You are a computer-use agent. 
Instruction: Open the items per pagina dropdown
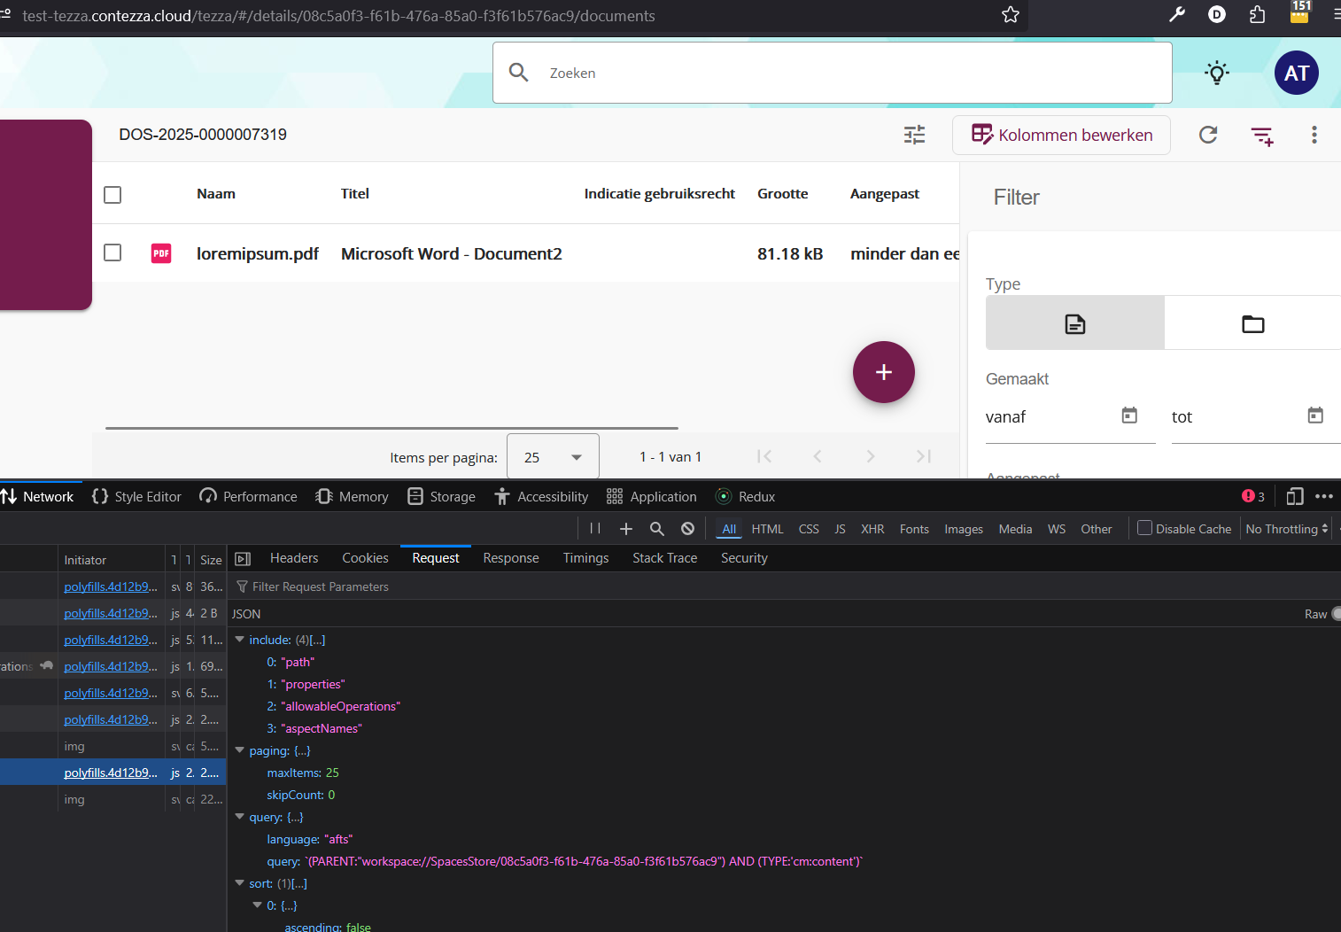(553, 457)
